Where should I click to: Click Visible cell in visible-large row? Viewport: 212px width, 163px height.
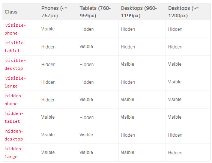pyautogui.click(x=175, y=82)
